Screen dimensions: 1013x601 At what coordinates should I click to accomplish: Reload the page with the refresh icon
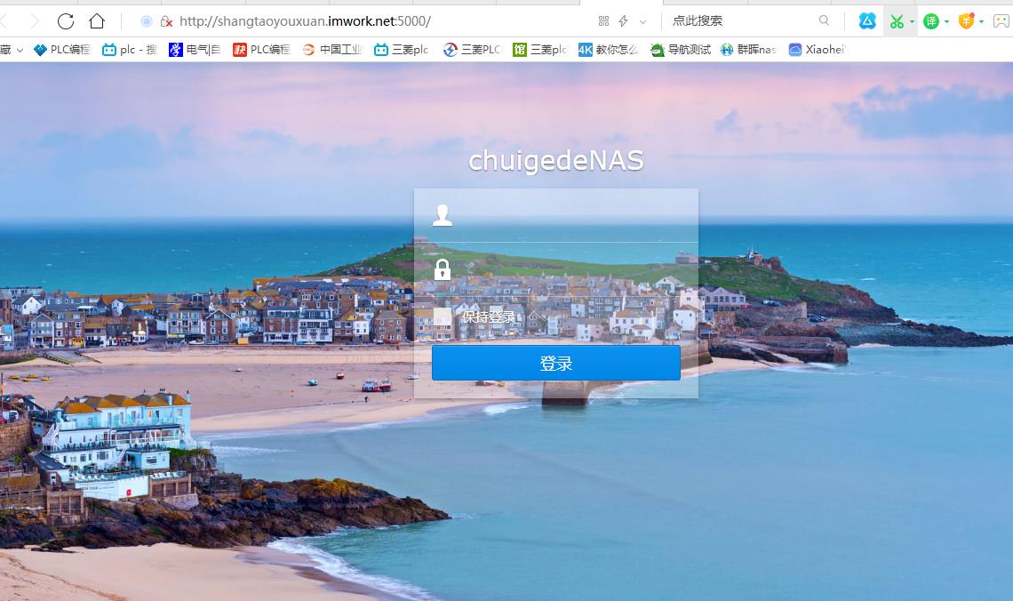pos(66,21)
